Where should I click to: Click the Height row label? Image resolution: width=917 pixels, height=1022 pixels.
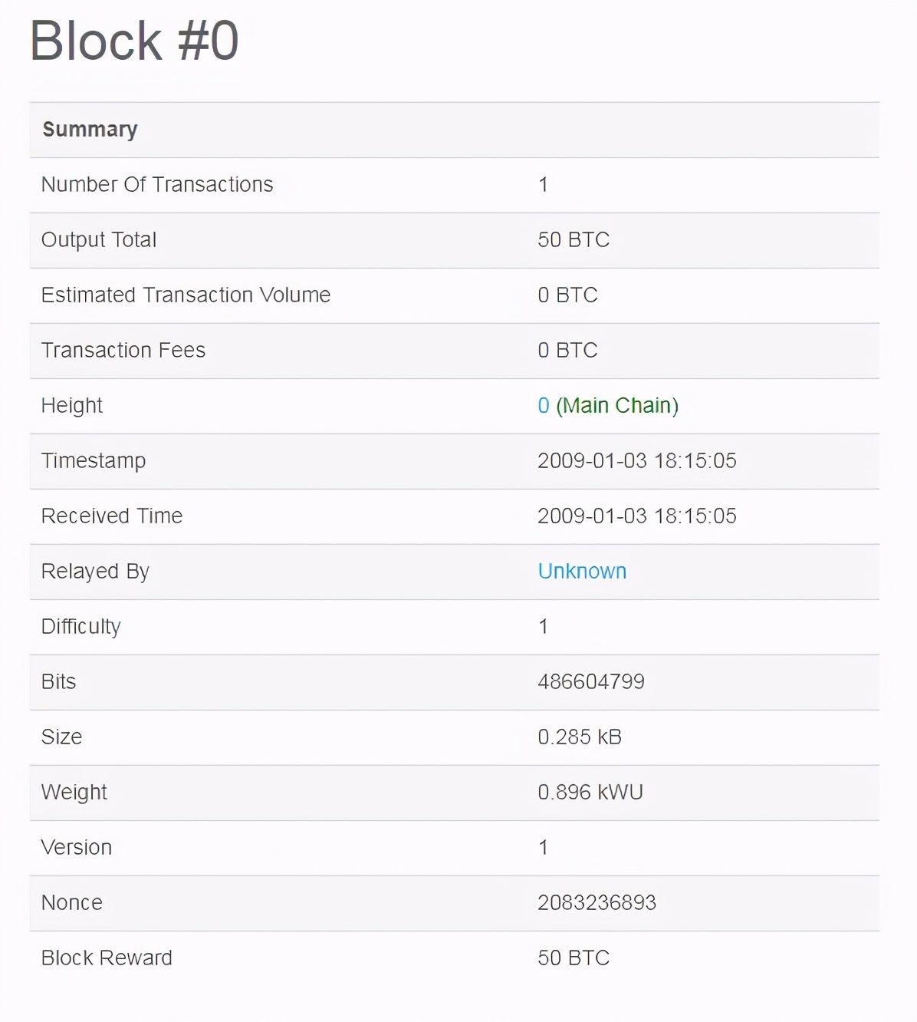(72, 406)
